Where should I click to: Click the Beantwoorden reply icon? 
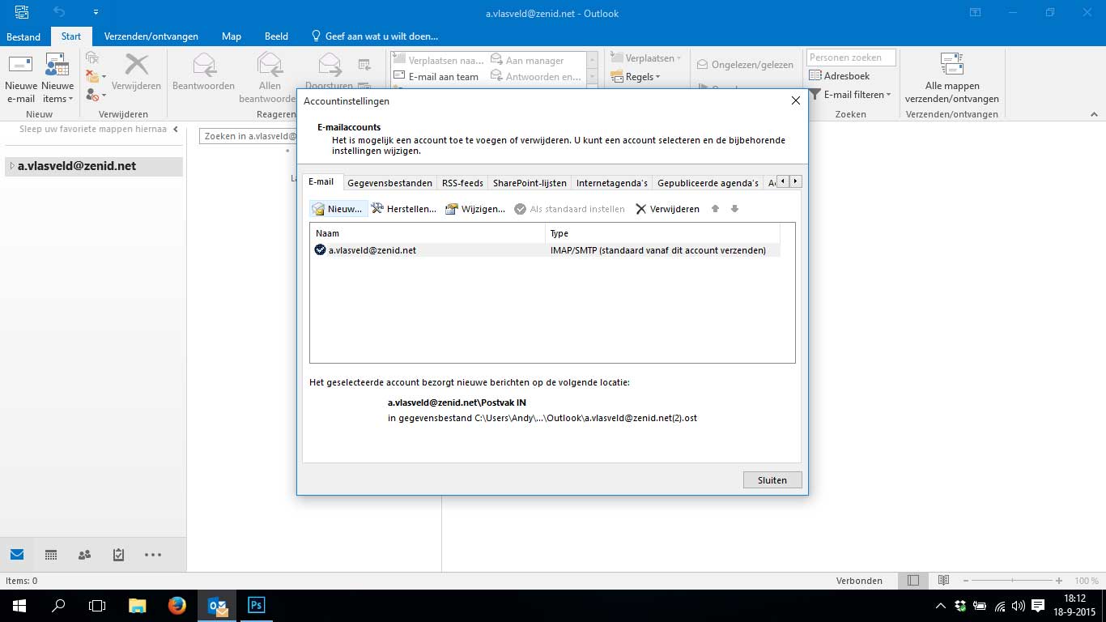pyautogui.click(x=204, y=65)
